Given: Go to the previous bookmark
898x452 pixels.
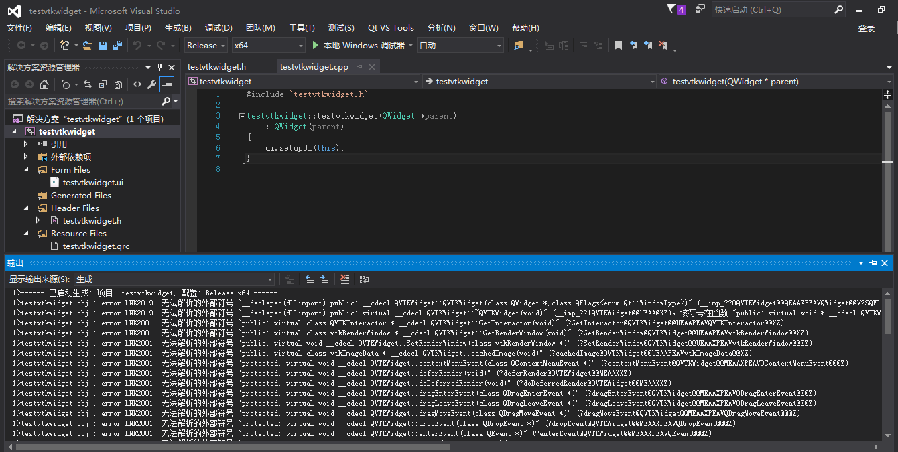Looking at the screenshot, I should 633,46.
